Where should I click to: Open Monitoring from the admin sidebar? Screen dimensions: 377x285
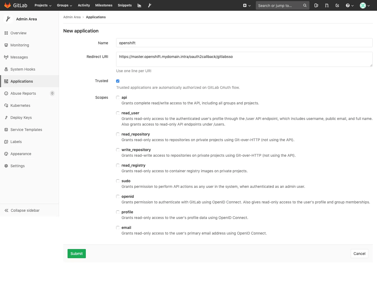pos(20,45)
